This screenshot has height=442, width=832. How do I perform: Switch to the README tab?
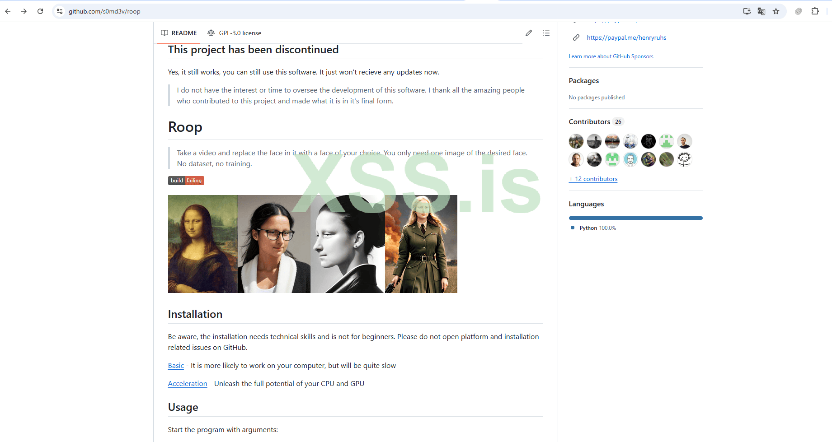[x=179, y=33]
